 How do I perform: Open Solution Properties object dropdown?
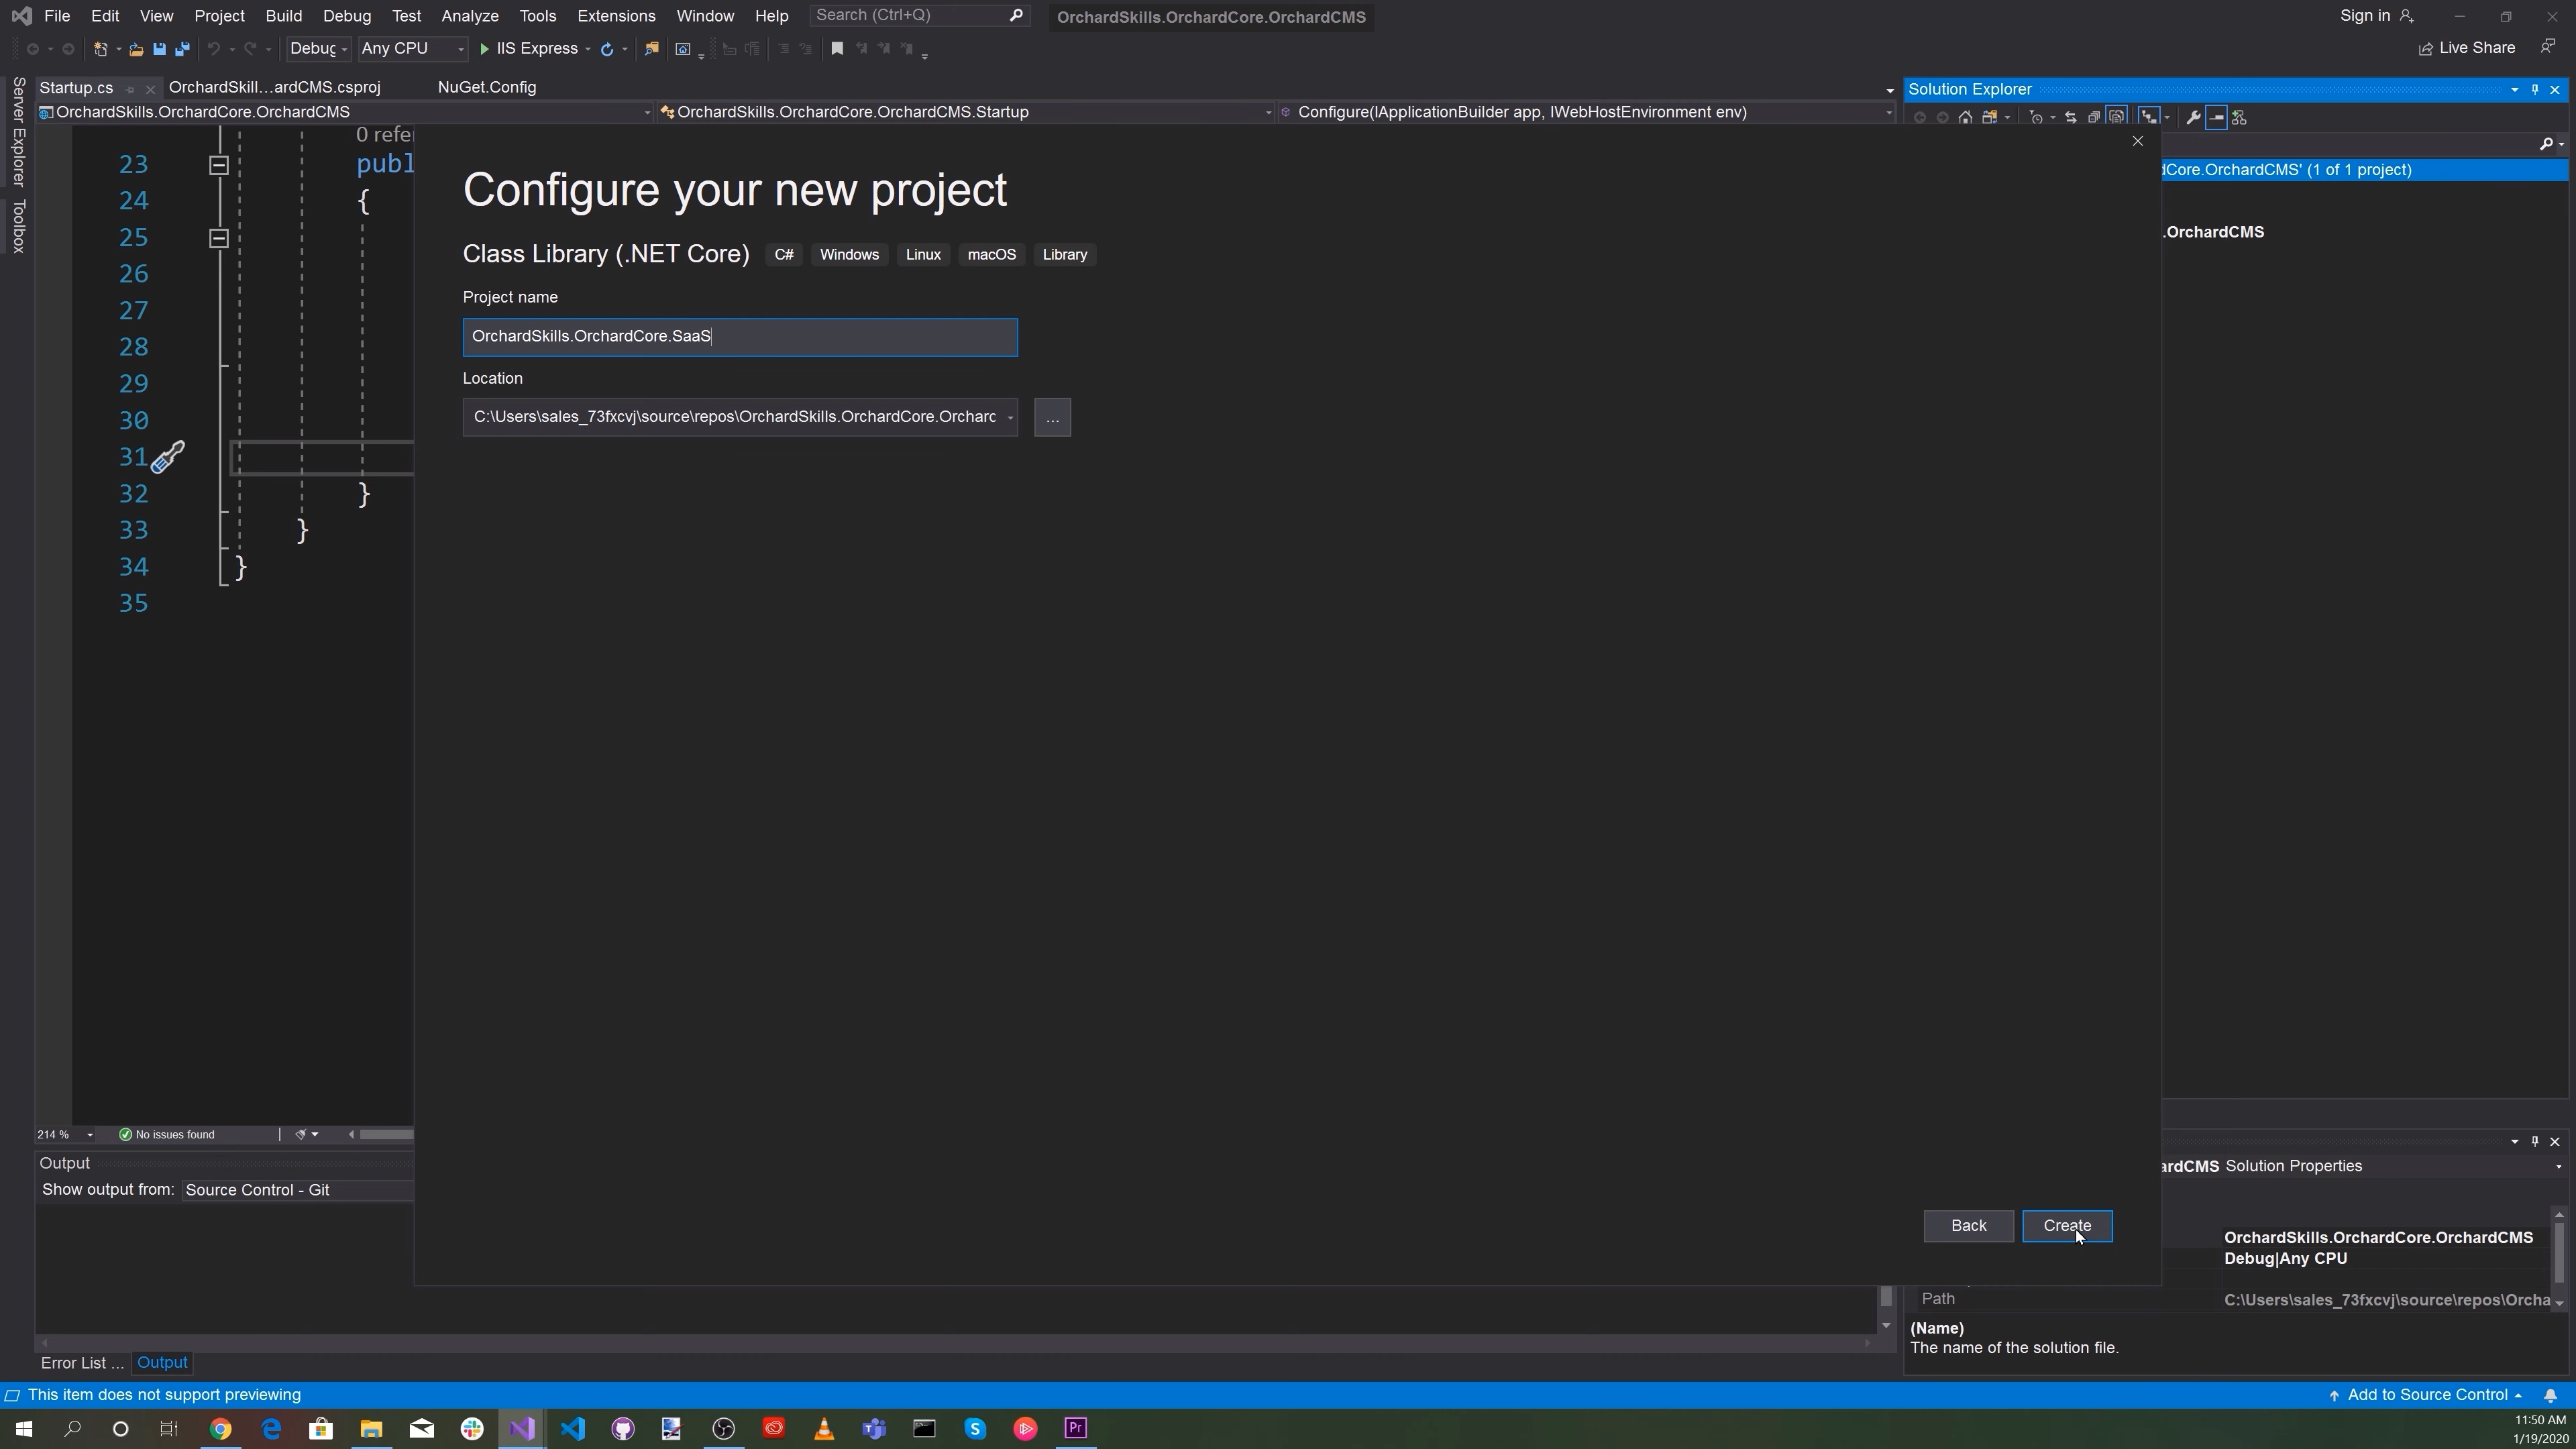click(2558, 1167)
